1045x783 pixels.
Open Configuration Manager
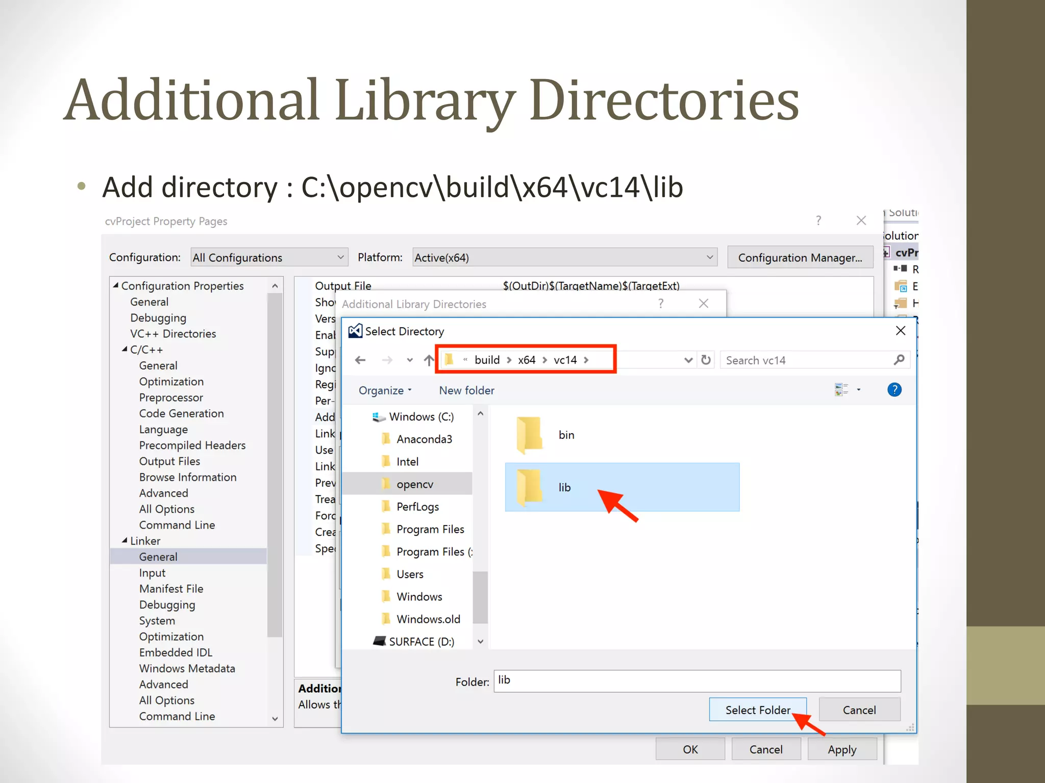800,257
